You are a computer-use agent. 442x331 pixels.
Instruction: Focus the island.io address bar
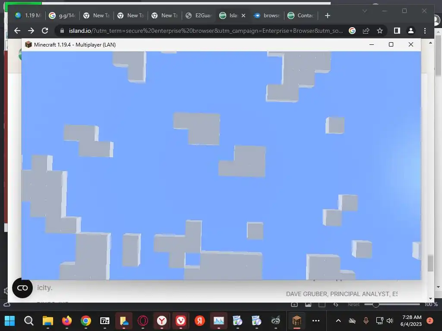206,31
